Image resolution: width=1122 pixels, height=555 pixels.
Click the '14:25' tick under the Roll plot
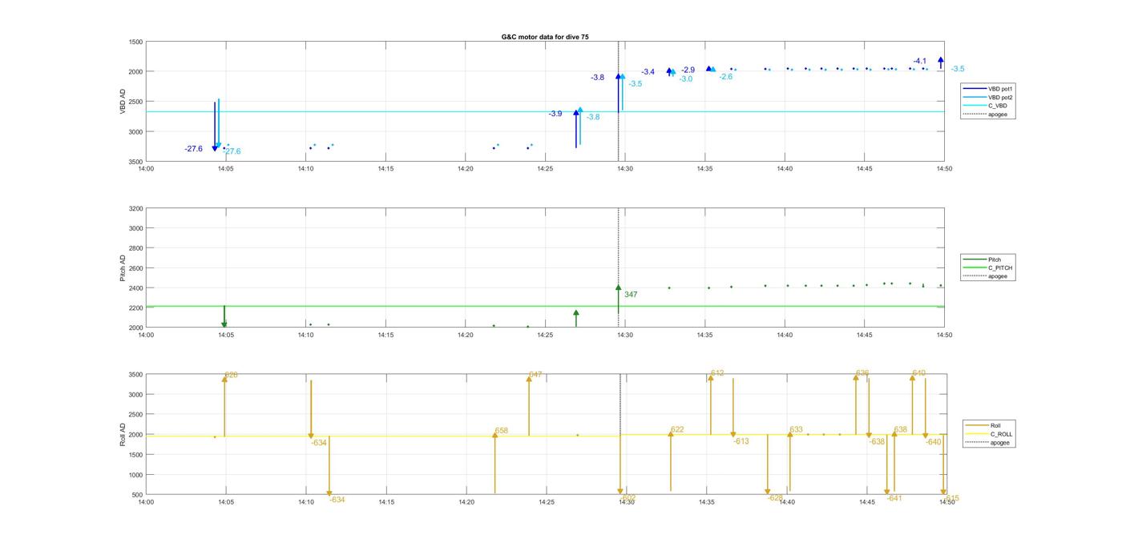pos(546,502)
